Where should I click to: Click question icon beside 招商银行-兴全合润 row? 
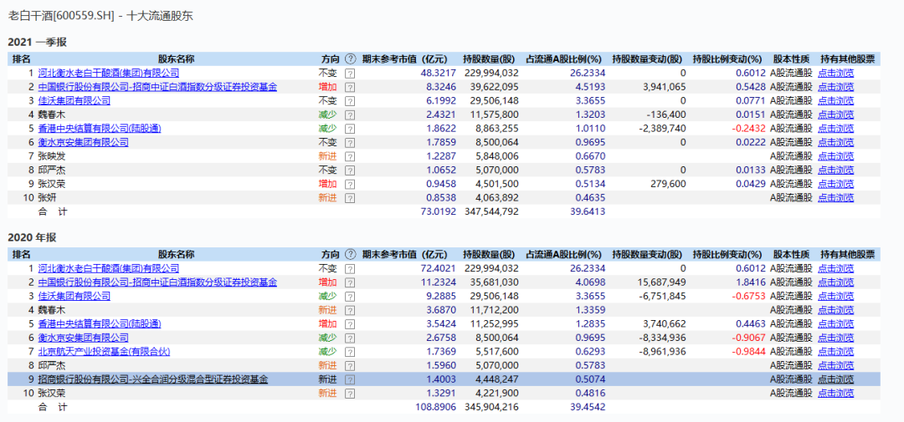pyautogui.click(x=350, y=379)
